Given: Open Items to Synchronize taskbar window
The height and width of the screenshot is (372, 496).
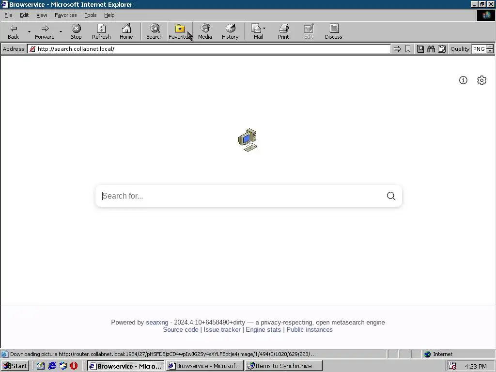Looking at the screenshot, I should coord(284,366).
